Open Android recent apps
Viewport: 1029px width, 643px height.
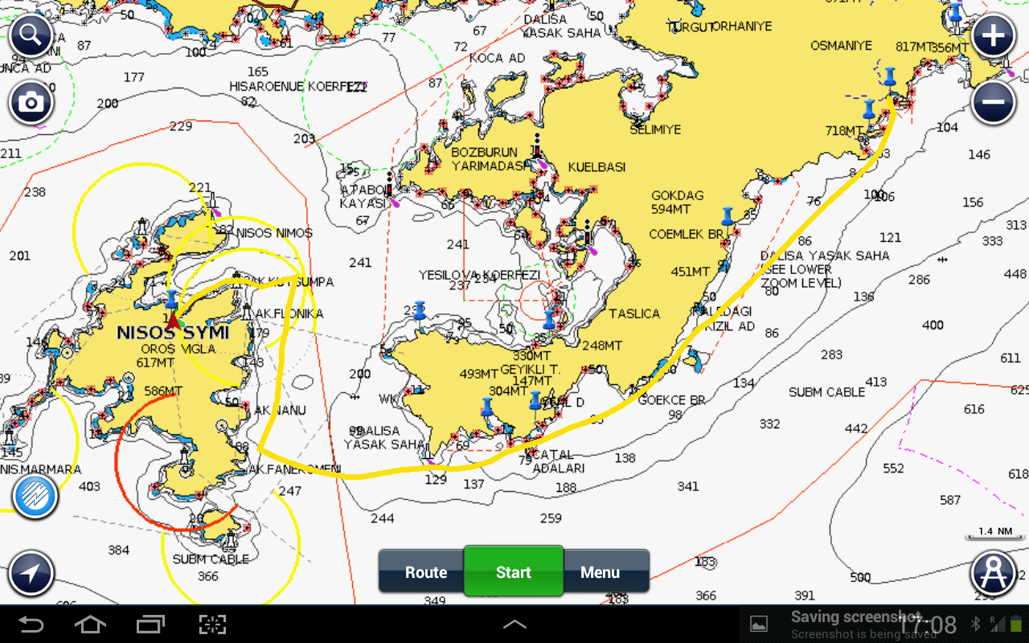150,625
